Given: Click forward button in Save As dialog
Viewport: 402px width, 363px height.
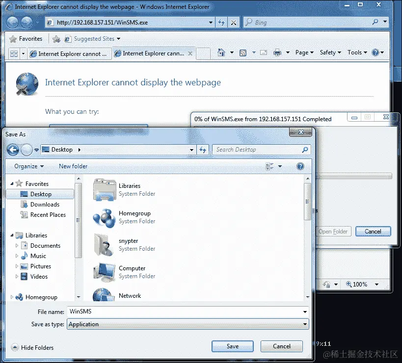Looking at the screenshot, I should point(27,150).
